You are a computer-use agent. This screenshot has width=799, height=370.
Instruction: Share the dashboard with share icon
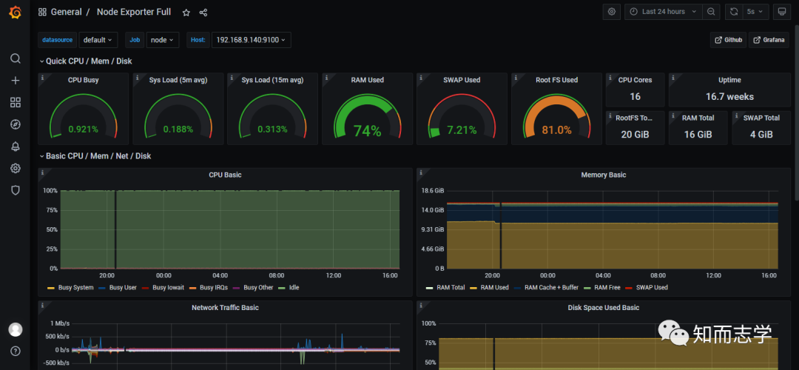tap(203, 13)
